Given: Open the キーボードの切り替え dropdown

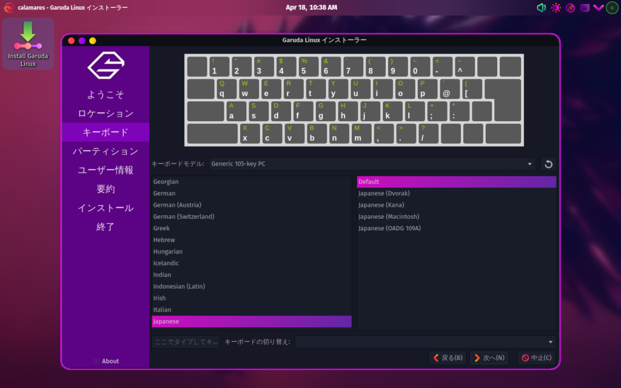Looking at the screenshot, I should coord(425,342).
